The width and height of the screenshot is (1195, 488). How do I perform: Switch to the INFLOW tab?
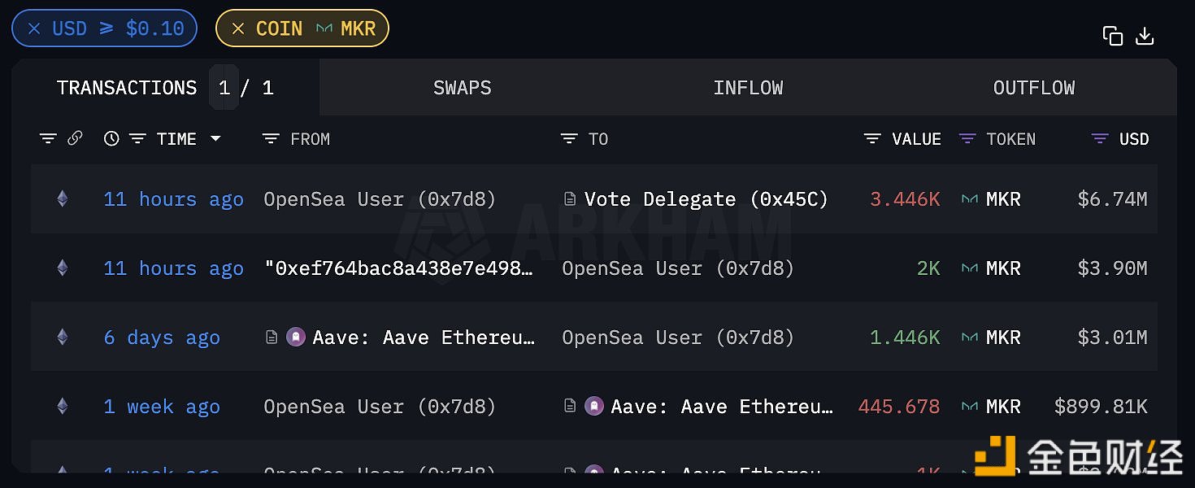pos(748,88)
